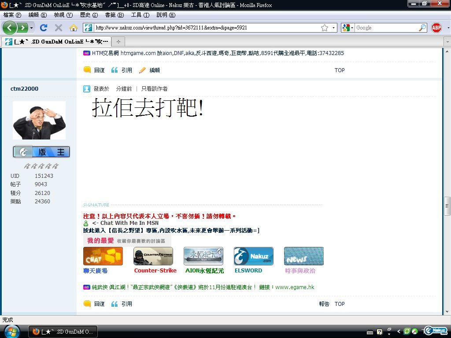451x338 pixels.
Task: Click the ctm22000 avatar photo
Action: (39, 120)
